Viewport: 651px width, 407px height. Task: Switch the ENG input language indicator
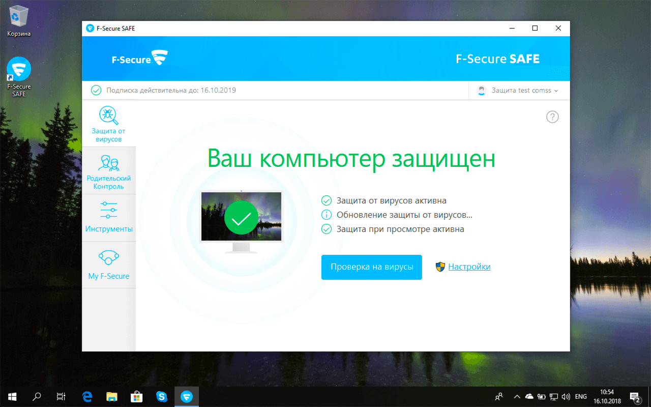coord(581,396)
